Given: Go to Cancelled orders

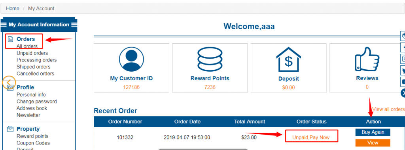Looking at the screenshot, I should pyautogui.click(x=35, y=74).
